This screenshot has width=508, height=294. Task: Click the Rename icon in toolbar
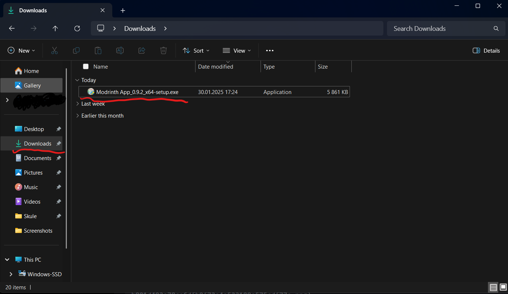click(x=120, y=50)
